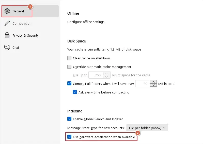The image size is (203, 144).
Task: Click the Disk Space heading
Action: [76, 41]
